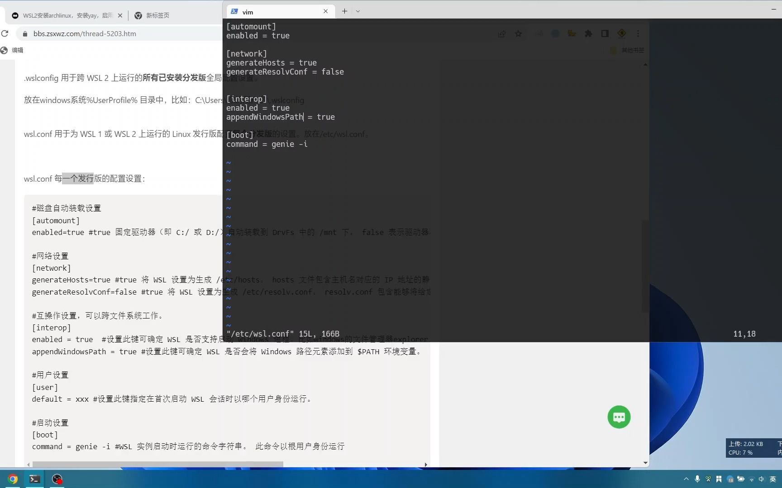Screen dimensions: 782x488
Task: Click '#用户设置' comment in webpage code
Action: coord(50,375)
